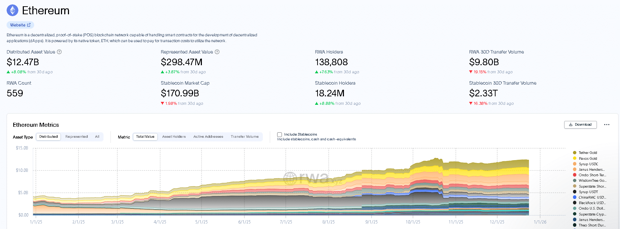Select the Distributed asset type
This screenshot has width=620, height=229.
coord(48,137)
